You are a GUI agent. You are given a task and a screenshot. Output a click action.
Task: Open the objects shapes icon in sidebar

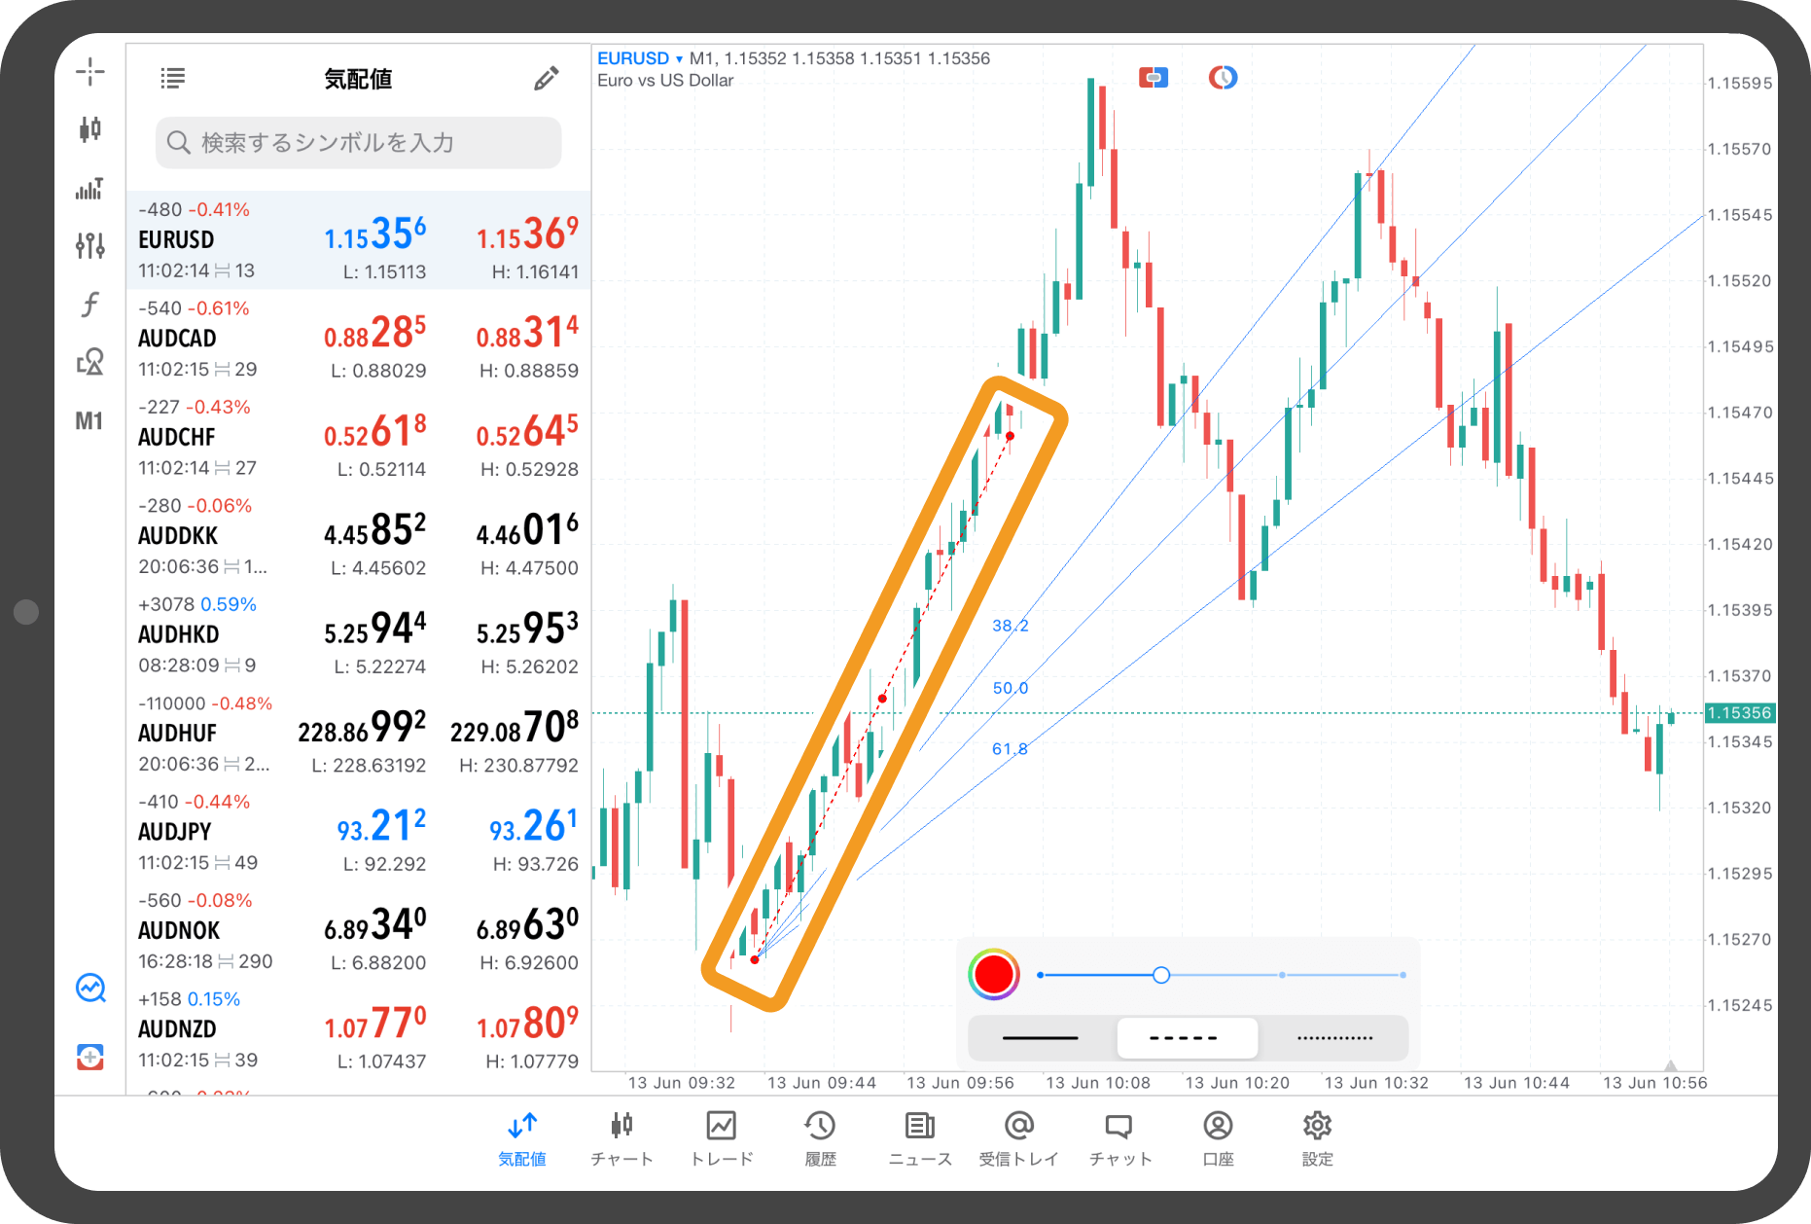click(x=89, y=362)
